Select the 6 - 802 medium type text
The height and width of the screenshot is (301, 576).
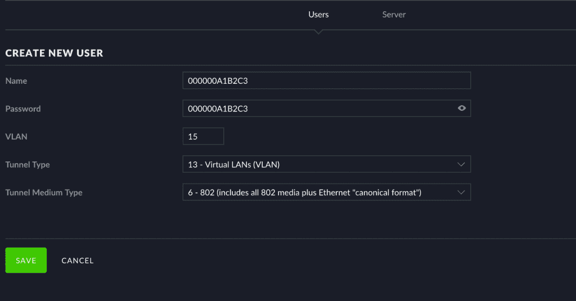coord(304,192)
